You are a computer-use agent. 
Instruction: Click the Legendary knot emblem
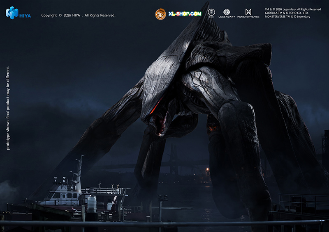[x=227, y=12]
